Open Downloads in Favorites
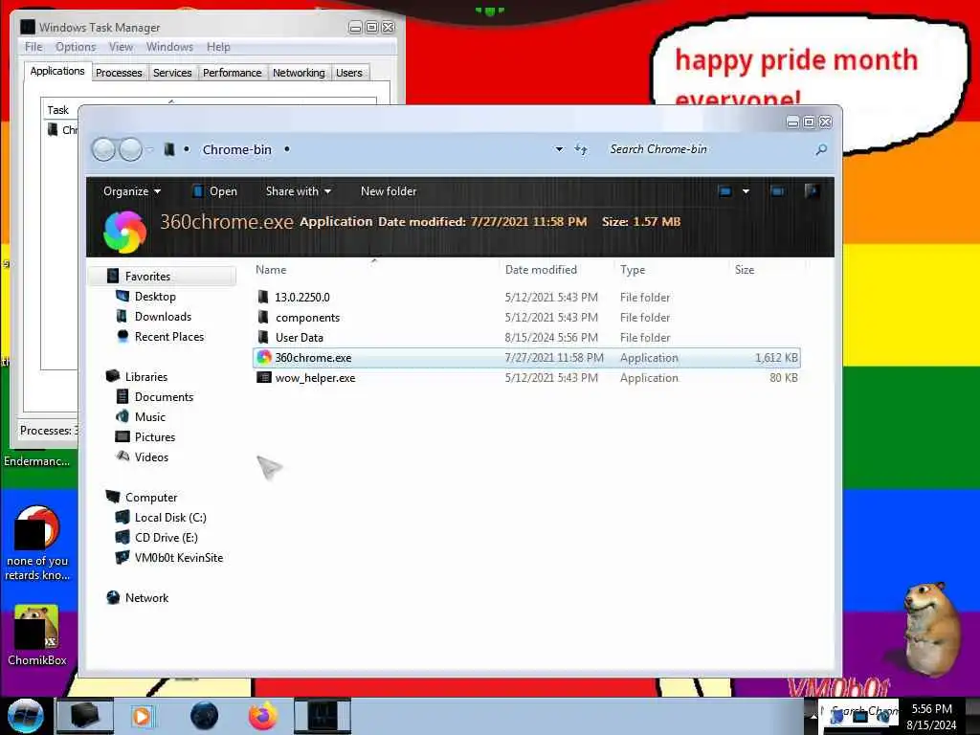 tap(163, 316)
